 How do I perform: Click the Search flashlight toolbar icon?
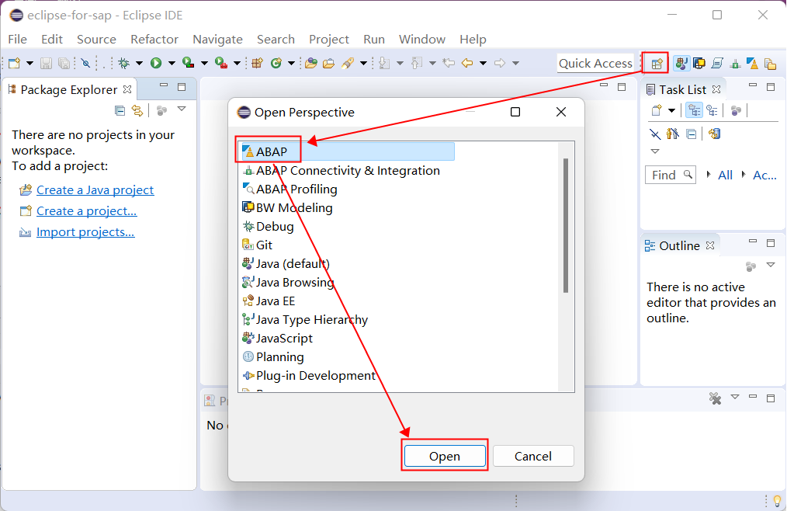pyautogui.click(x=348, y=63)
